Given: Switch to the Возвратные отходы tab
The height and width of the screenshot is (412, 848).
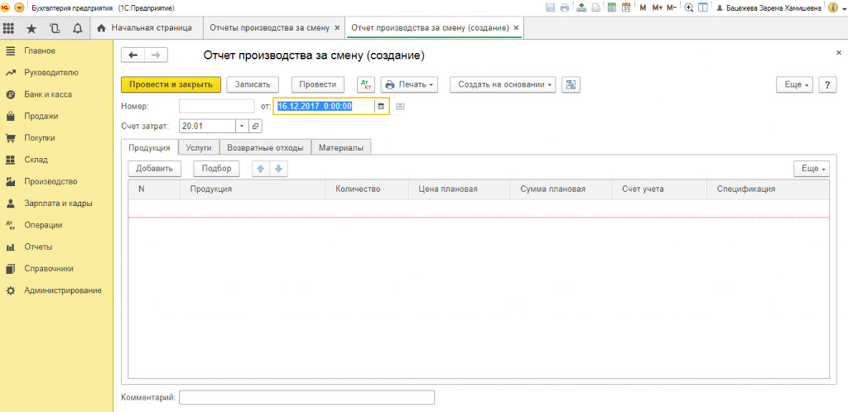Looking at the screenshot, I should click(266, 147).
